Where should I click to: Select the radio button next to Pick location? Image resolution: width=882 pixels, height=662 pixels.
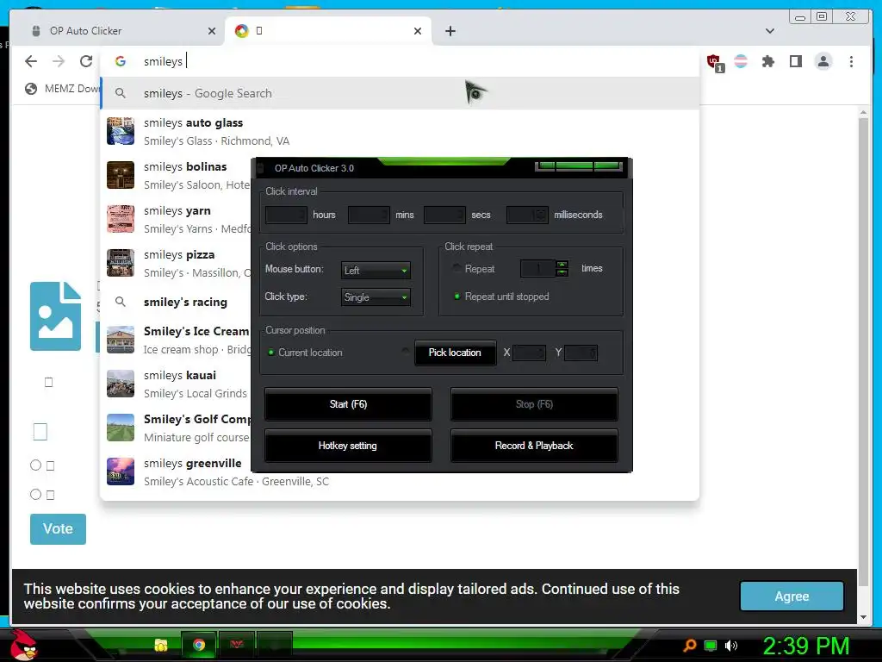click(x=406, y=352)
